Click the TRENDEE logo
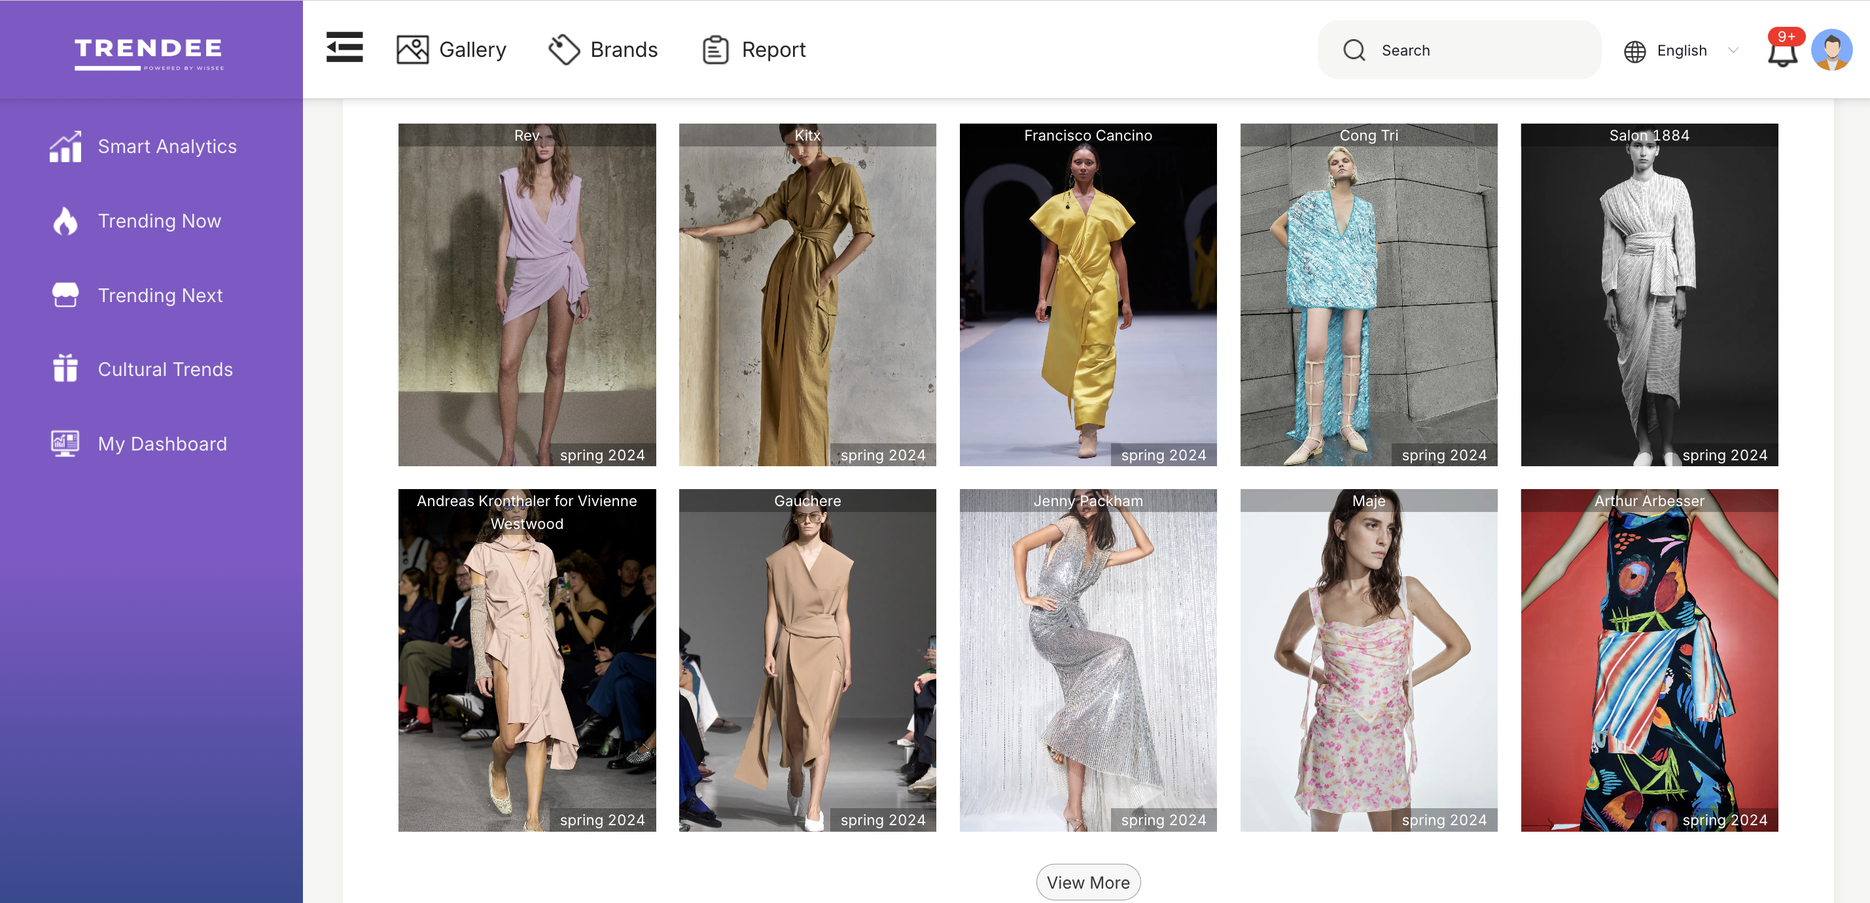This screenshot has height=903, width=1870. pyautogui.click(x=149, y=54)
